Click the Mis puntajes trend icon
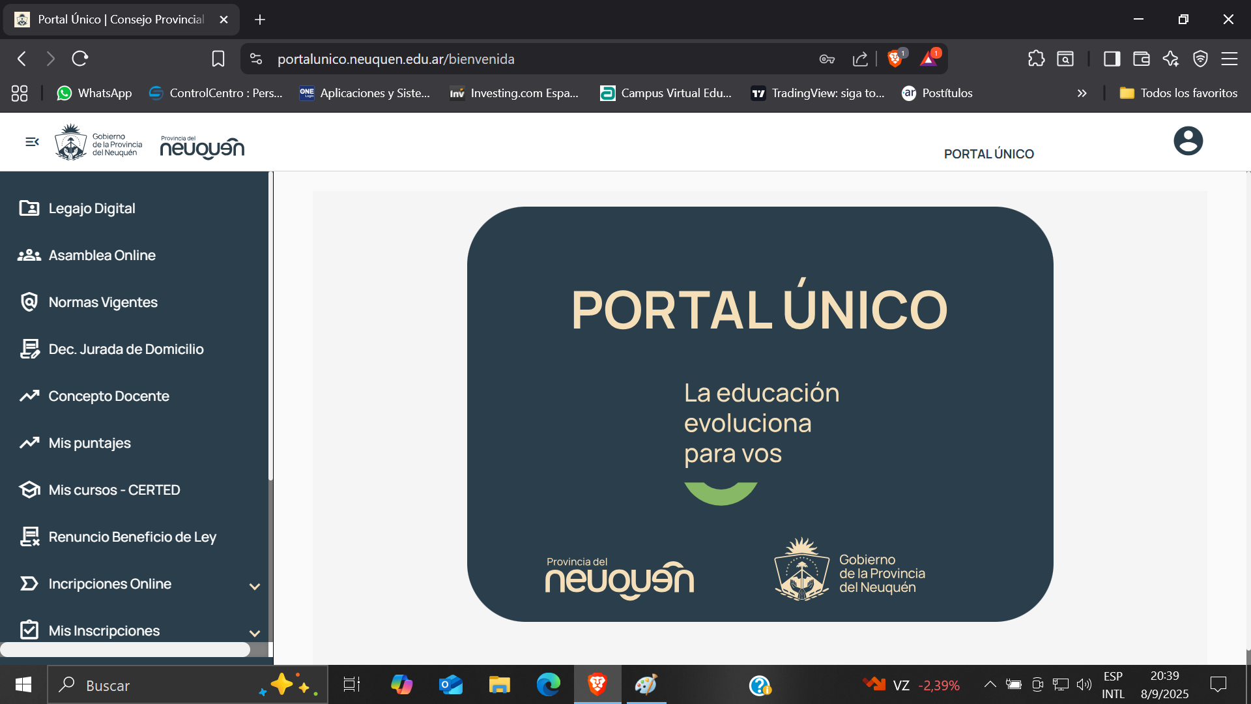Viewport: 1251px width, 704px height. coord(29,443)
